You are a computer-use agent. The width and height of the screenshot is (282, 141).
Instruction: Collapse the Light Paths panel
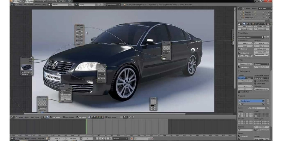click(x=239, y=33)
